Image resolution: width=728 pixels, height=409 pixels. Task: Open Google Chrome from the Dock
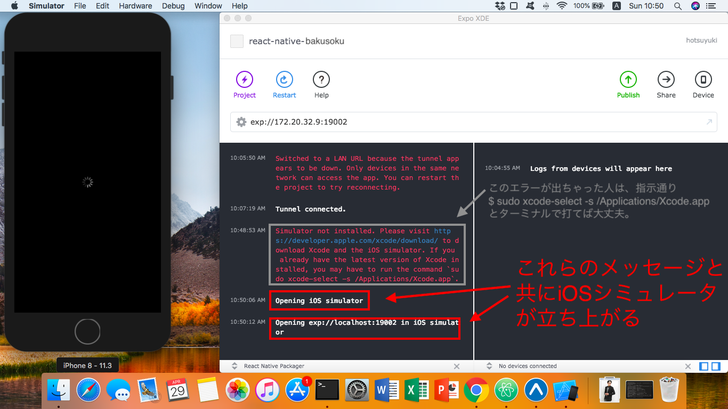click(x=476, y=391)
